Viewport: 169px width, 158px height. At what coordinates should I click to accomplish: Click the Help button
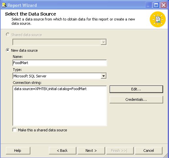18,151
